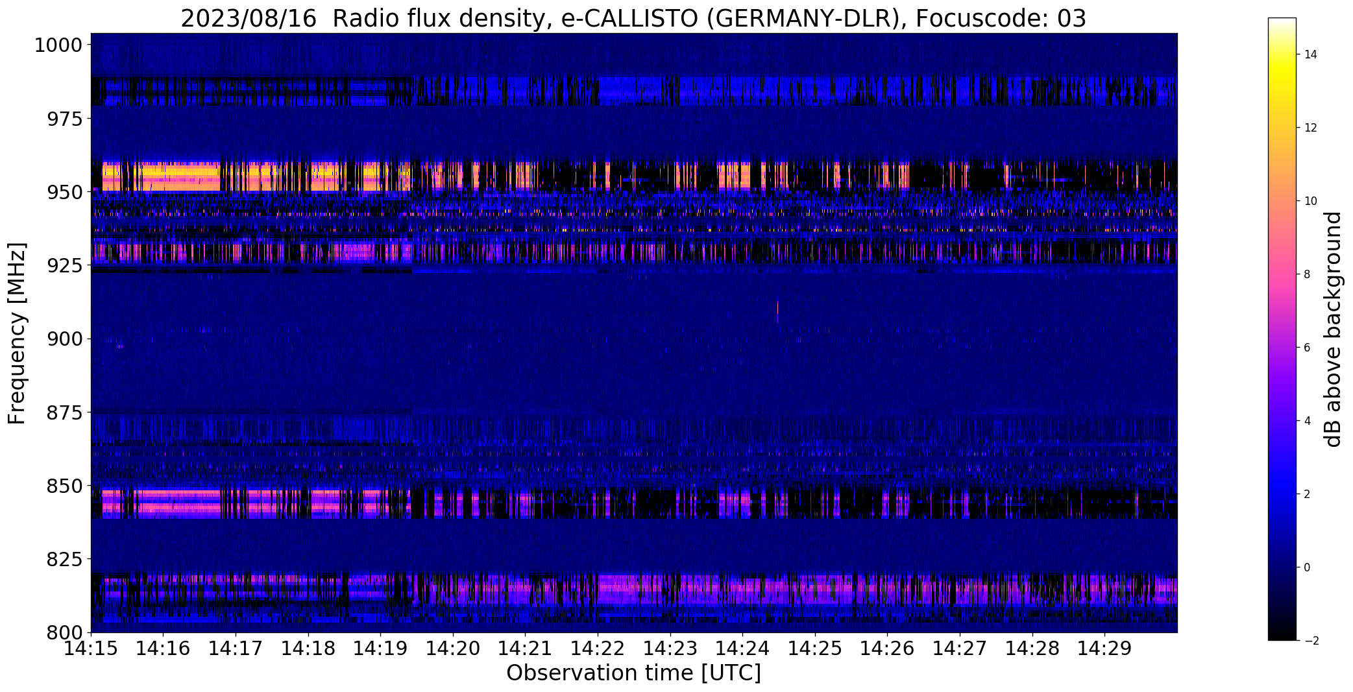Click the colorbar tick label 12
The width and height of the screenshot is (1353, 692).
click(x=1311, y=128)
